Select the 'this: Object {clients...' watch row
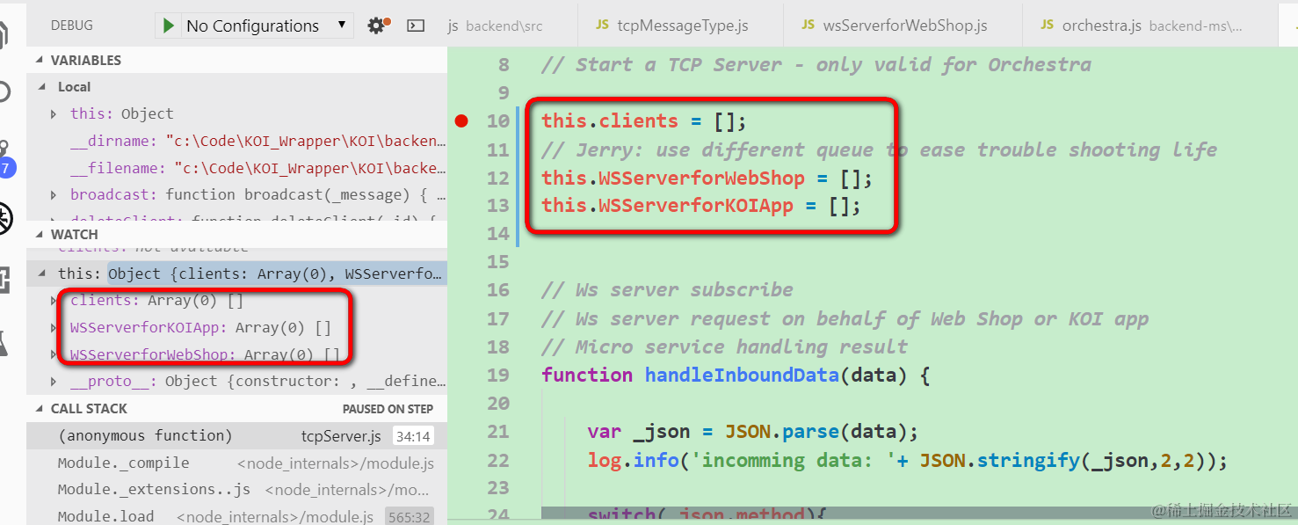This screenshot has height=525, width=1298. (x=236, y=273)
